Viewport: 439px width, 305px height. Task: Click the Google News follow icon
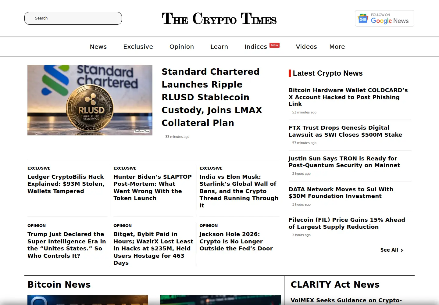tap(384, 18)
